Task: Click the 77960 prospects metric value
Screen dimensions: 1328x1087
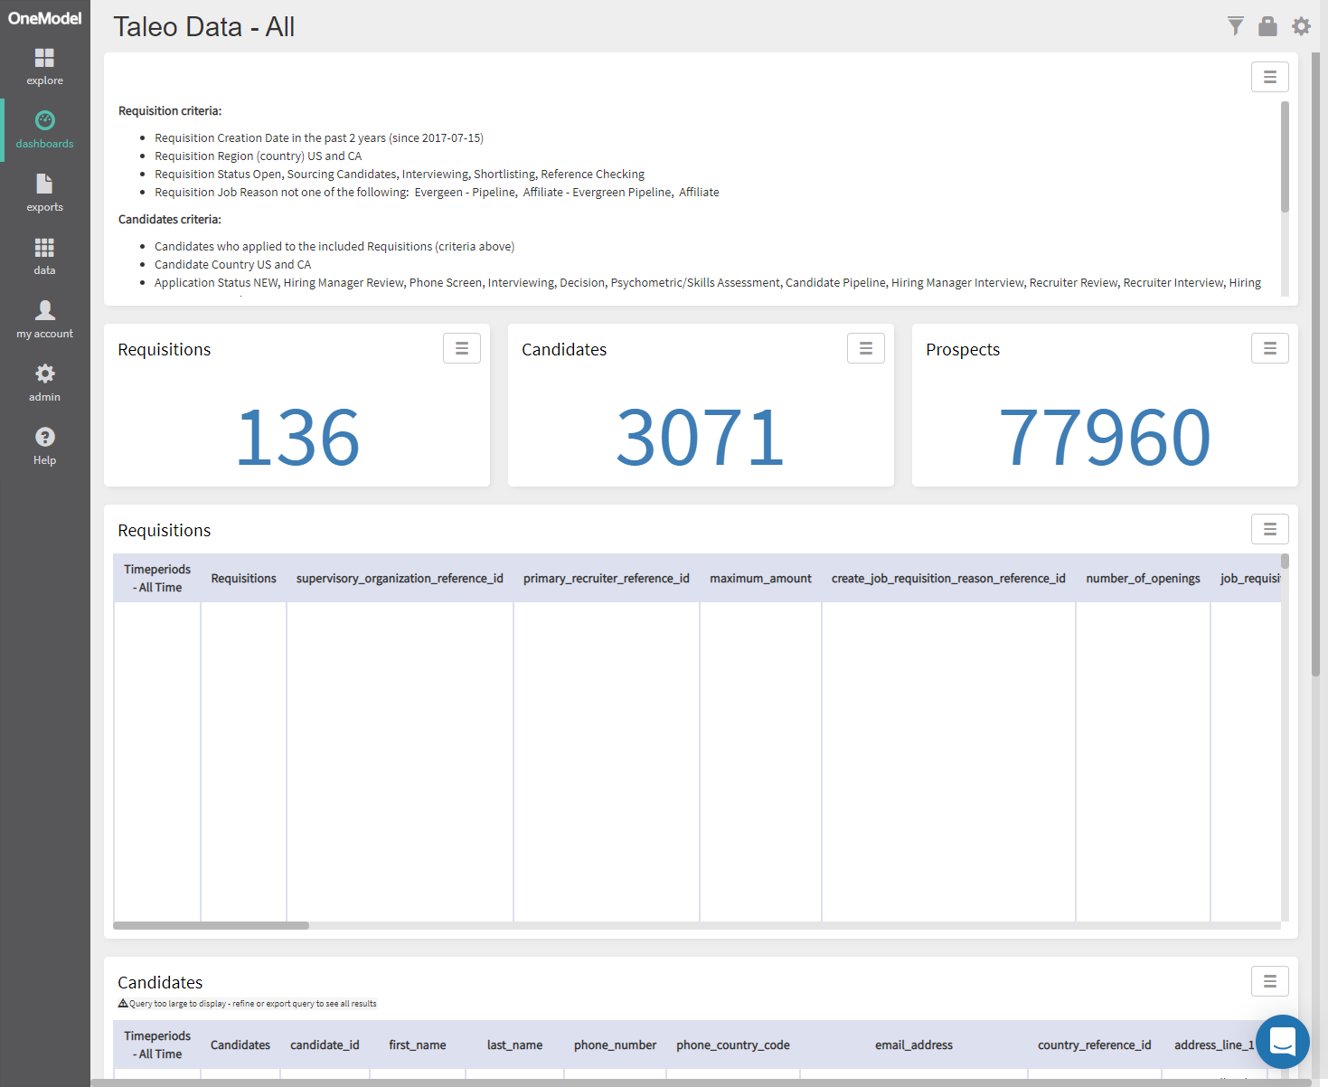Action: click(1105, 438)
